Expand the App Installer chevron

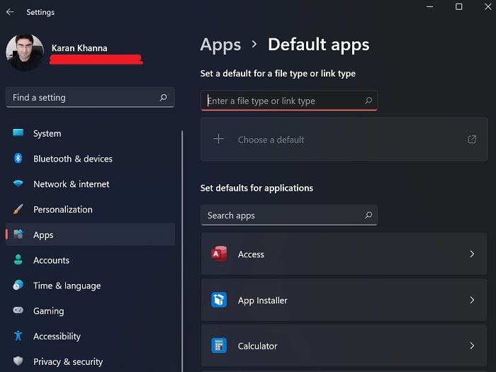(x=472, y=300)
